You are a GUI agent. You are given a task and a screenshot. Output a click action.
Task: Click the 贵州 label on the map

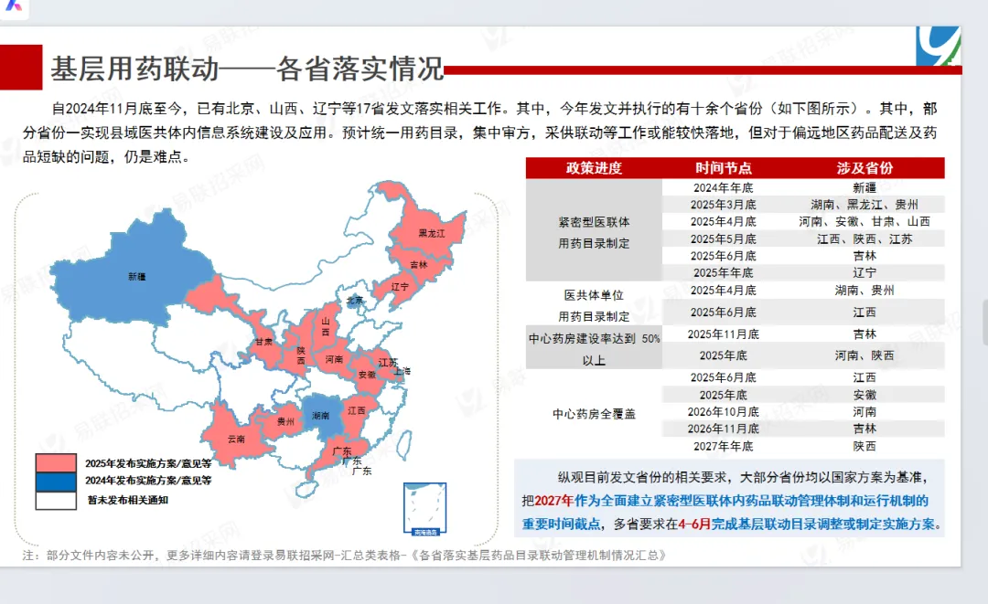coord(285,421)
